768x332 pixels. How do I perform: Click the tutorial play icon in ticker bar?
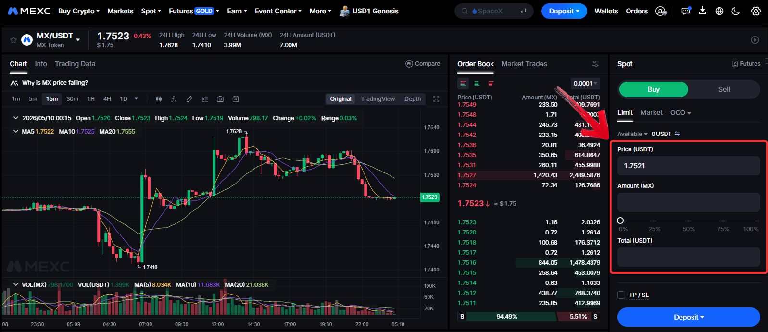[x=755, y=40]
